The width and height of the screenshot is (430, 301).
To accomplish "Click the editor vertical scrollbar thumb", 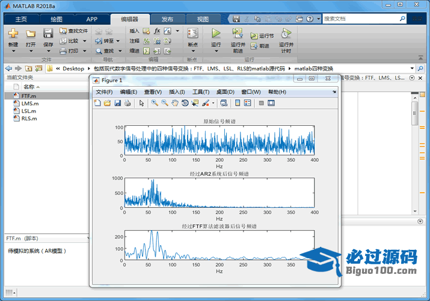I will [414, 113].
